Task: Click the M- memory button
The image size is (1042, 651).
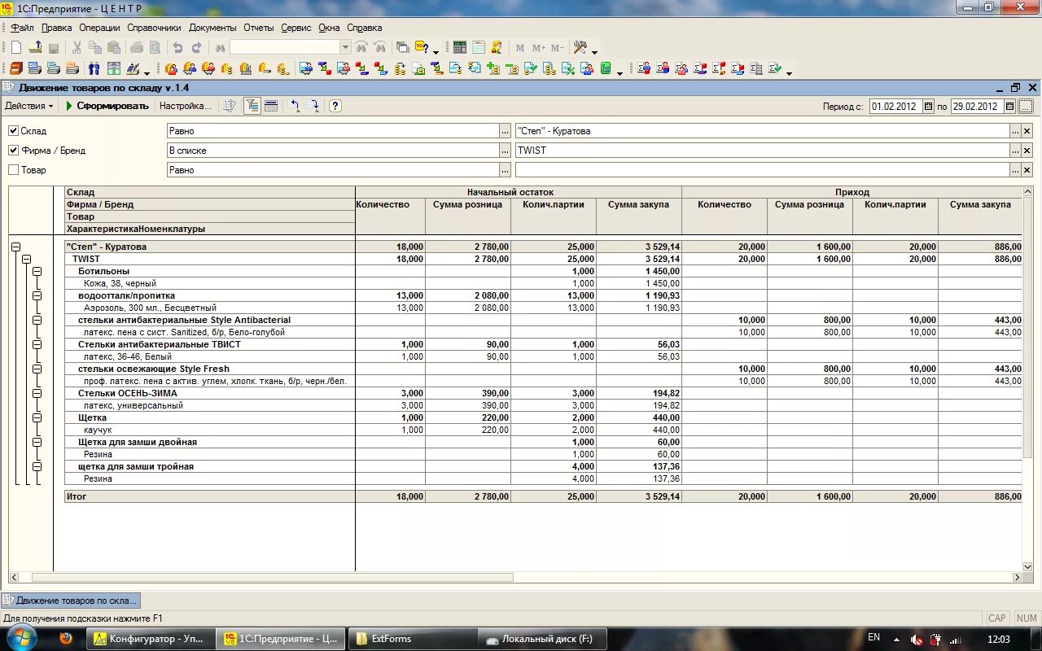Action: click(557, 48)
